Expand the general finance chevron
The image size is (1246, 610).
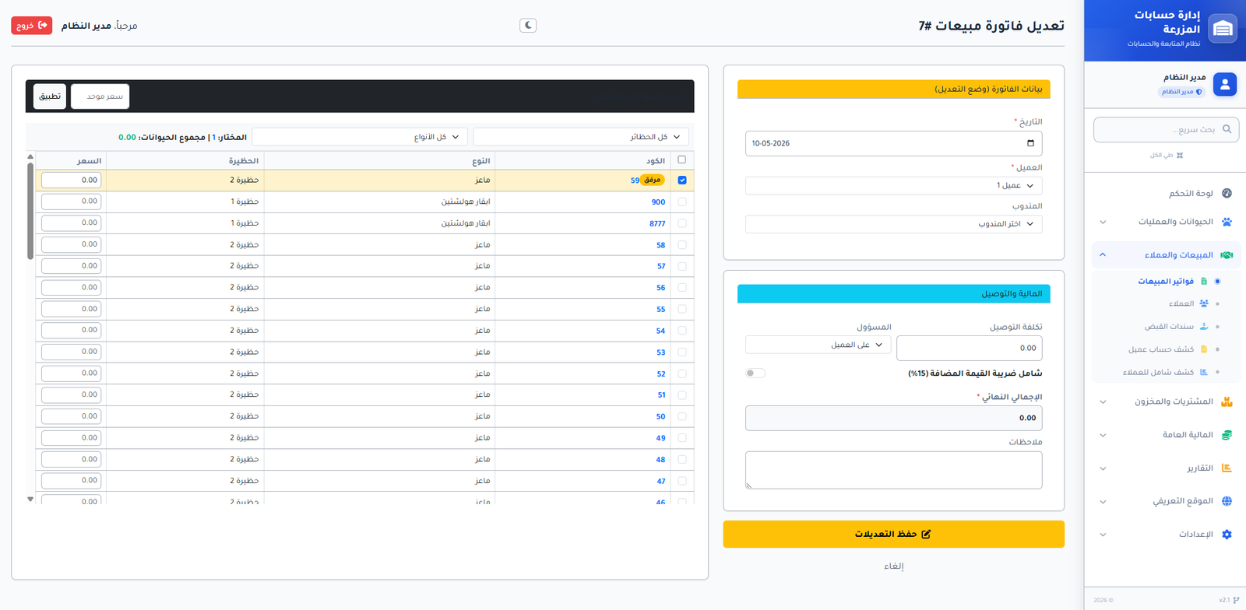1103,435
